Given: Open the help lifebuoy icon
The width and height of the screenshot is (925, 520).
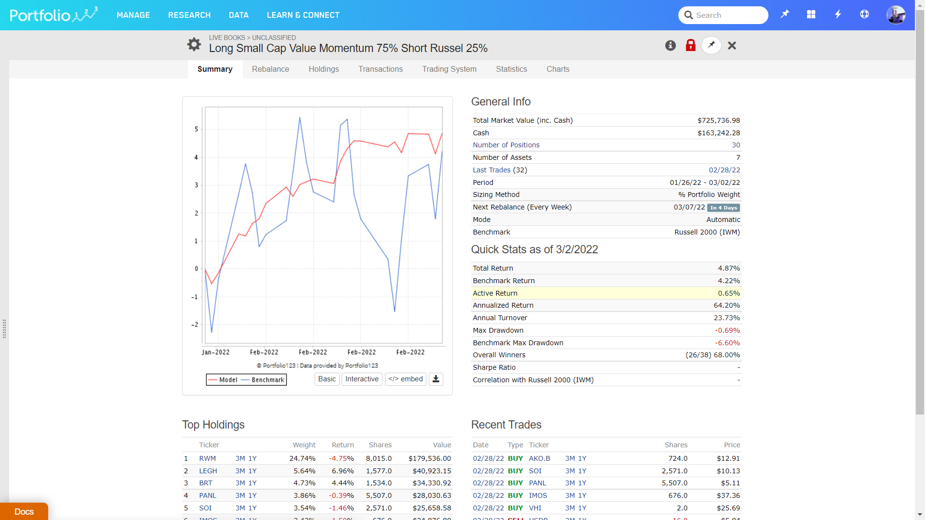Looking at the screenshot, I should tap(864, 14).
